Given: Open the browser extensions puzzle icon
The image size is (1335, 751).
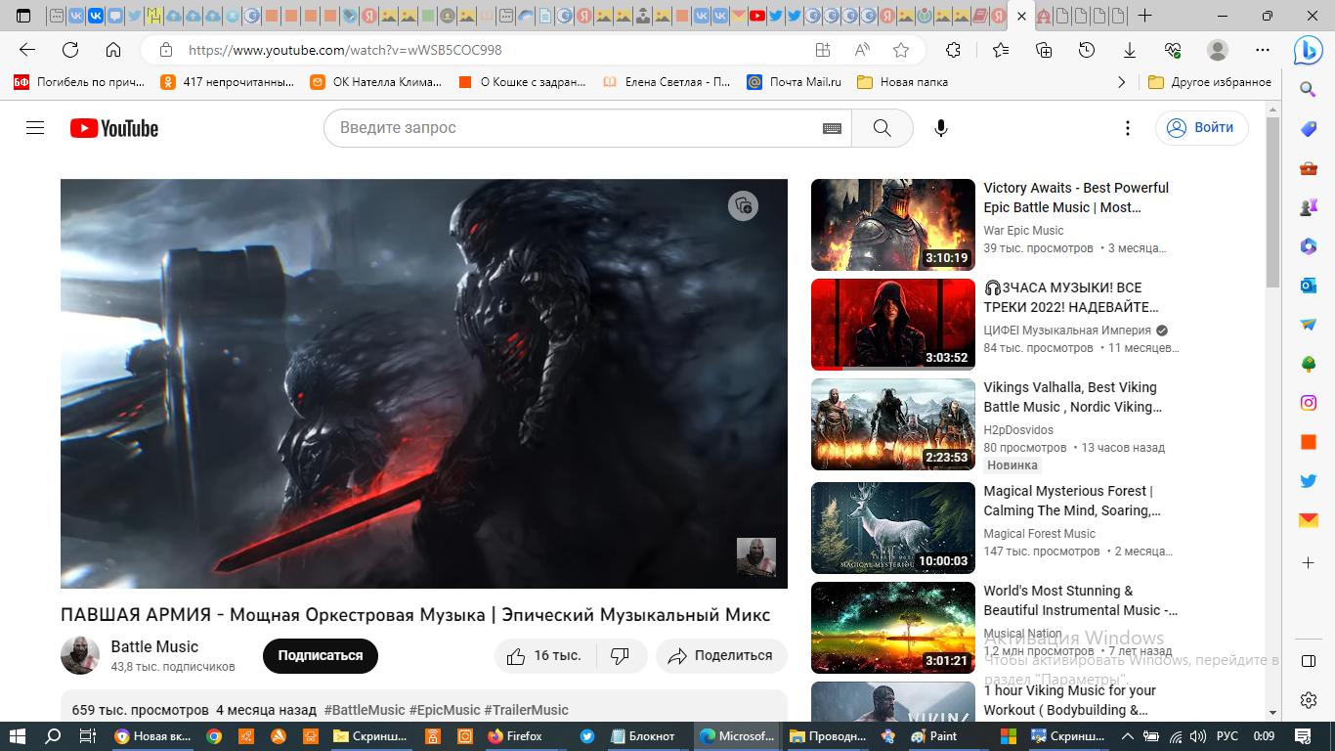Looking at the screenshot, I should click(x=953, y=50).
